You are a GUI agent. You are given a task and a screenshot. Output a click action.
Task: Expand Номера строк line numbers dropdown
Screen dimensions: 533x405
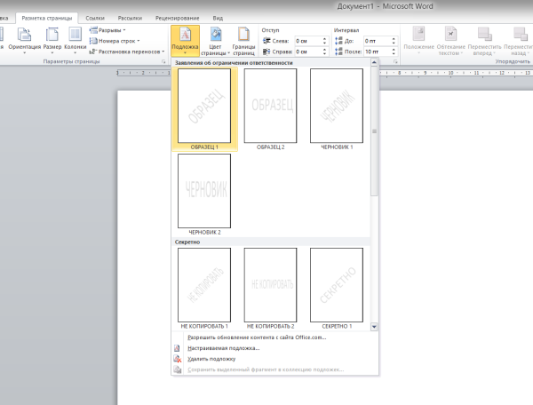(x=119, y=41)
